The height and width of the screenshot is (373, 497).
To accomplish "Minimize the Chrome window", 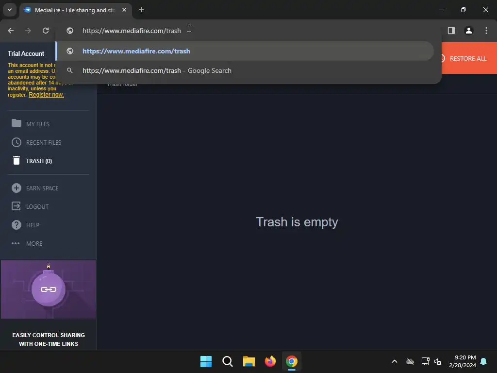I will 441,10.
